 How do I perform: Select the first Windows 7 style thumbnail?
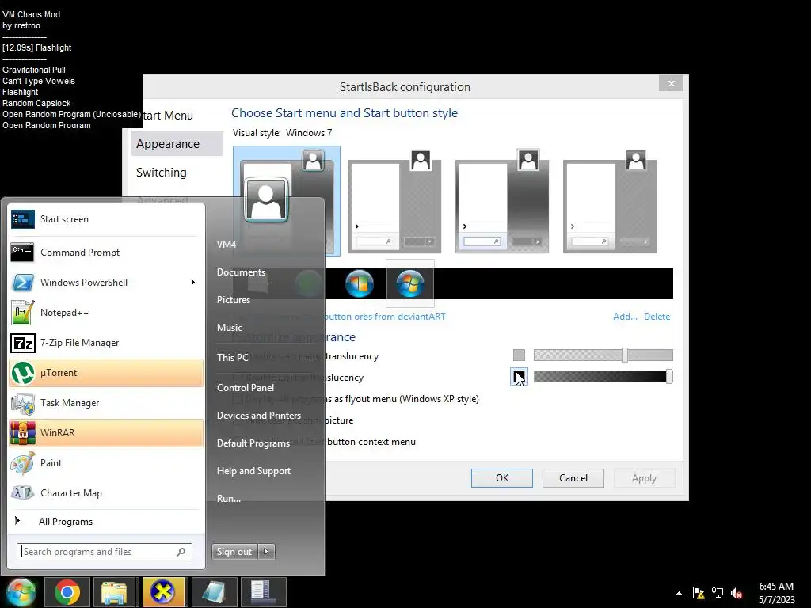coord(287,200)
